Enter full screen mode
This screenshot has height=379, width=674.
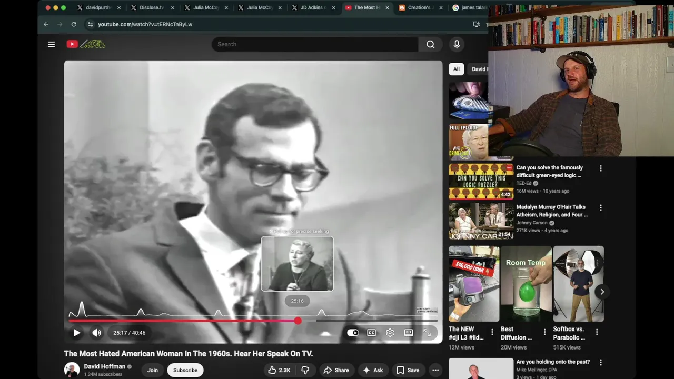[x=427, y=333]
